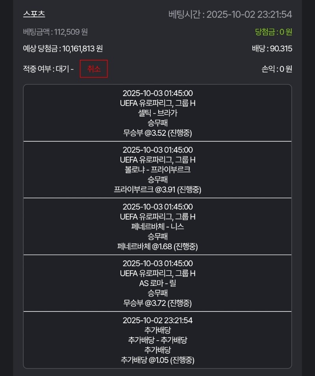315x376 pixels.
Task: Click the 예상 당첨금 10,161,813 원 text
Action: tap(63, 49)
